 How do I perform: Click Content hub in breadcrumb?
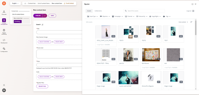tap(32, 3)
